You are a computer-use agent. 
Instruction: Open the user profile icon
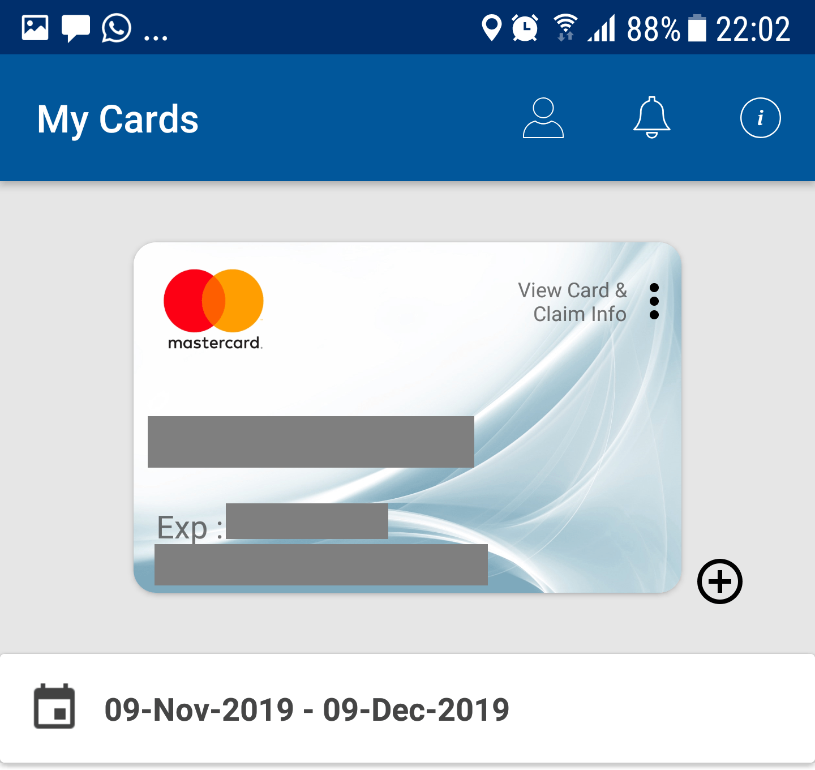[543, 118]
